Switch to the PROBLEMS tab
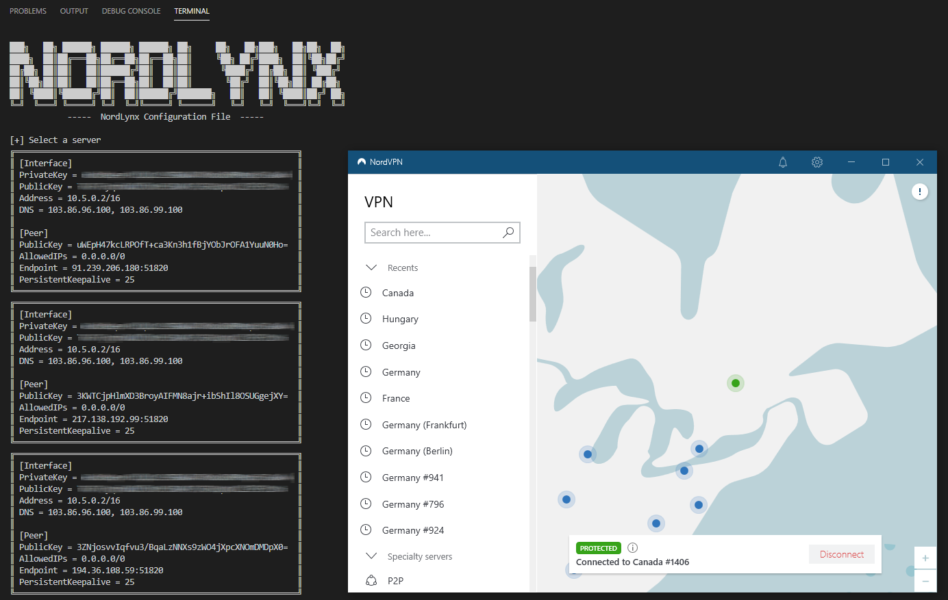The height and width of the screenshot is (600, 948). (x=28, y=11)
